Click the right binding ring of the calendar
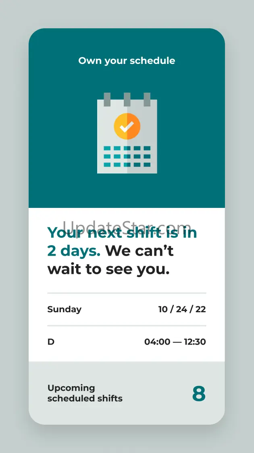The height and width of the screenshot is (453, 254). 147,99
